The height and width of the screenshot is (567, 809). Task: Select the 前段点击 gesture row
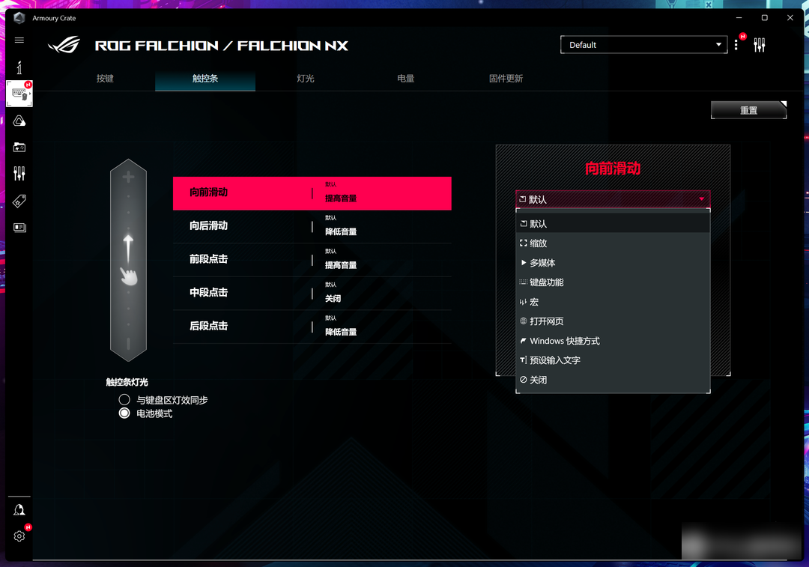[312, 259]
